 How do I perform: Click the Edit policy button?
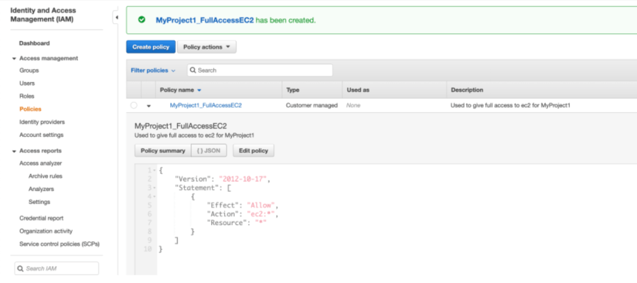pos(253,150)
